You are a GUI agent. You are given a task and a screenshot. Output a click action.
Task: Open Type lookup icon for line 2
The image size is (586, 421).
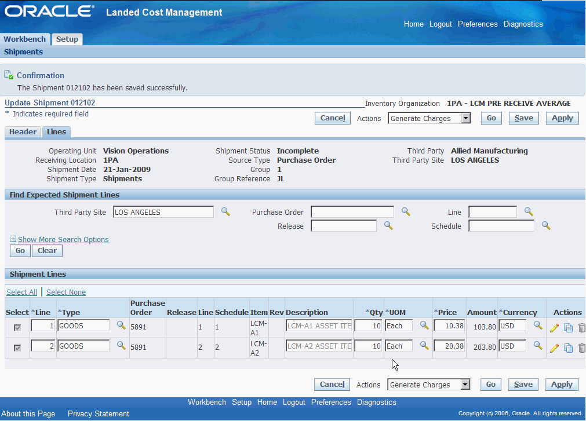(121, 345)
